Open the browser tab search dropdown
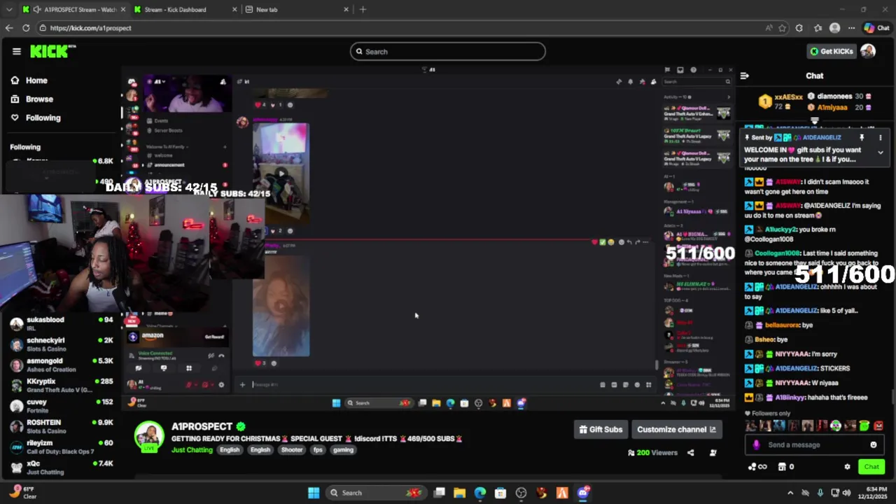The width and height of the screenshot is (896, 504). pos(8,9)
